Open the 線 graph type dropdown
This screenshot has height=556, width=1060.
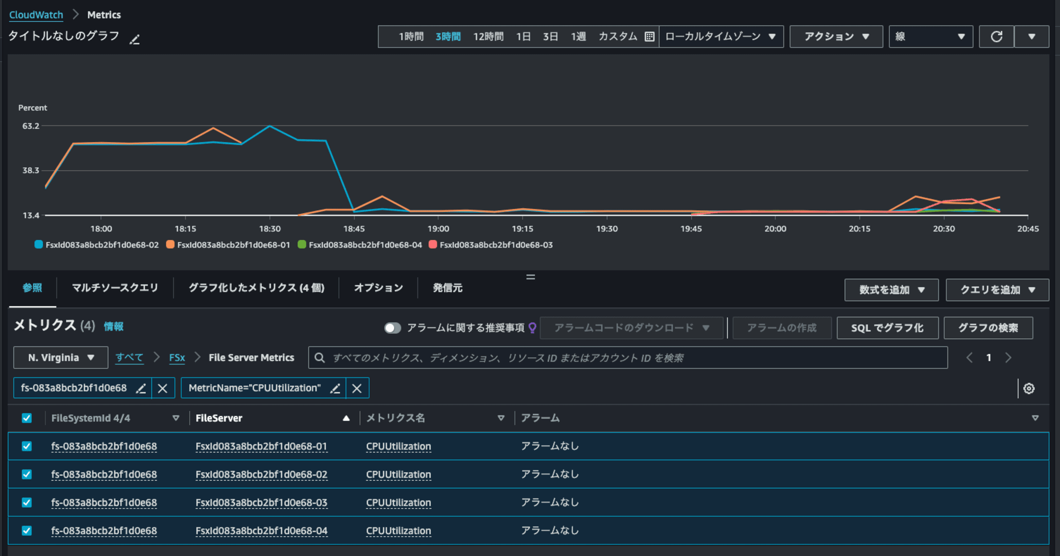(x=931, y=37)
